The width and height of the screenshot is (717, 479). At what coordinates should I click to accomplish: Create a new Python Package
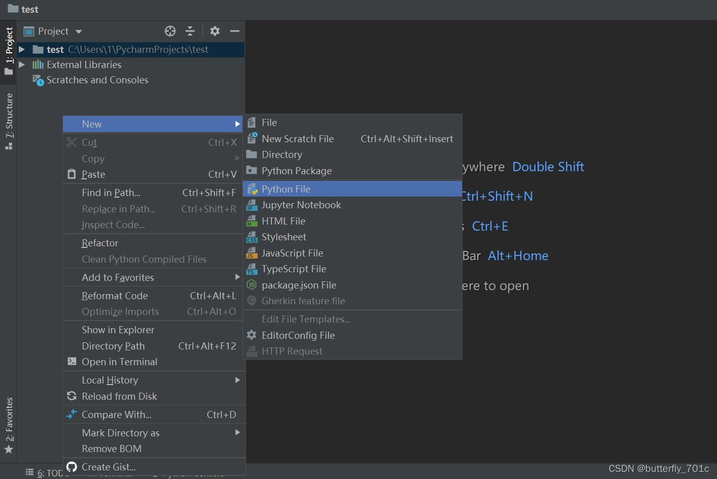coord(352,171)
